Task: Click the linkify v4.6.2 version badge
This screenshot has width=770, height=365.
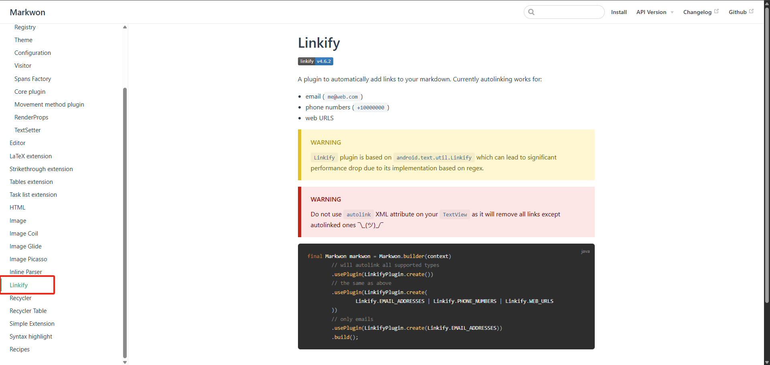Action: 315,61
